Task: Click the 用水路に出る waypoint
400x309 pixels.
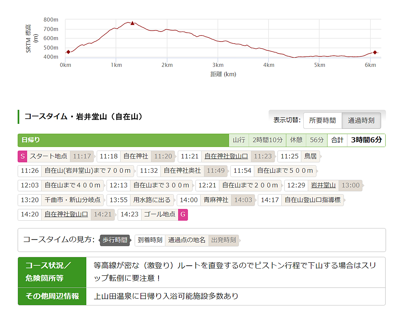Action: (152, 200)
